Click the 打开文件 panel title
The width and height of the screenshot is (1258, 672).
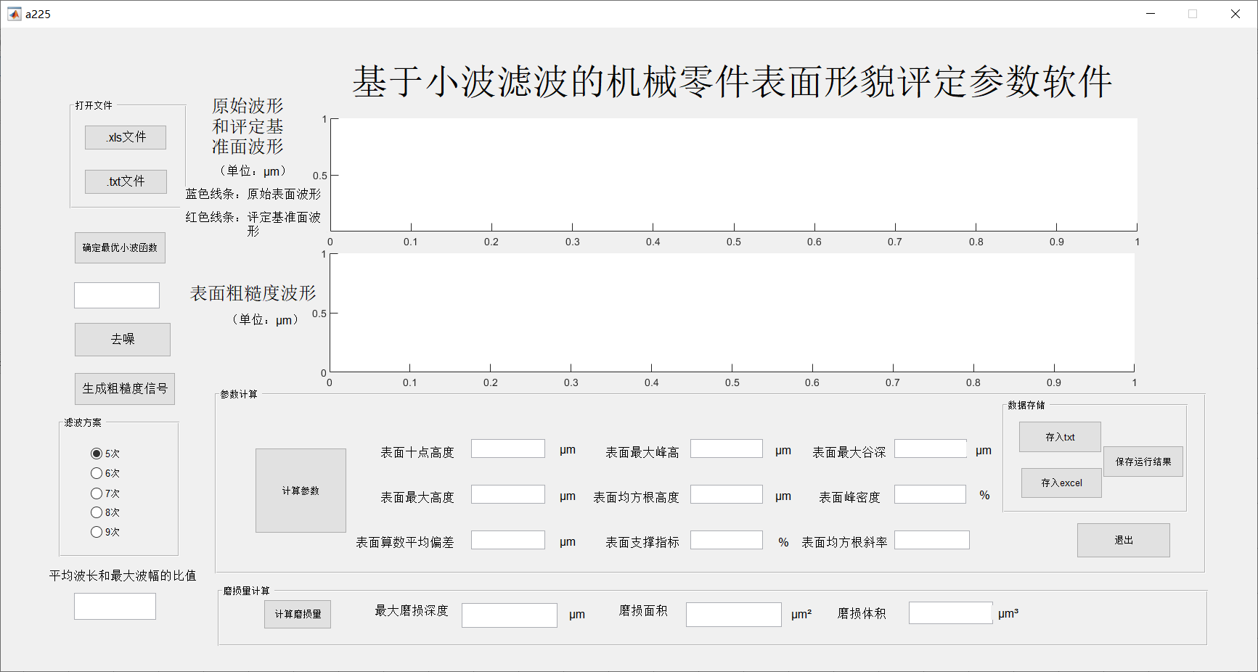(x=94, y=105)
